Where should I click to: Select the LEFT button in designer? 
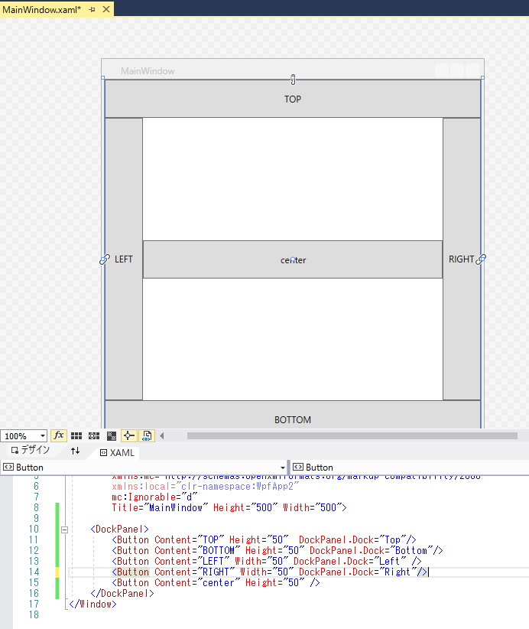123,259
